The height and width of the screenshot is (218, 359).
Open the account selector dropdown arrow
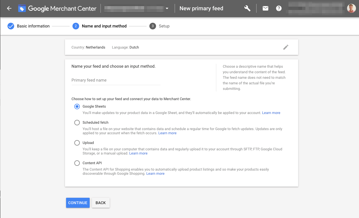point(167,9)
